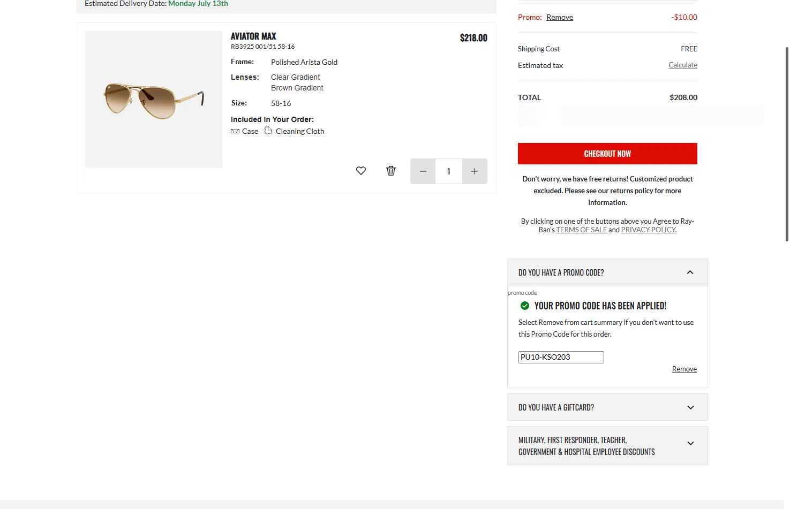Remove promo from cart summary
Viewport: 790px width, 509px height.
click(x=560, y=17)
